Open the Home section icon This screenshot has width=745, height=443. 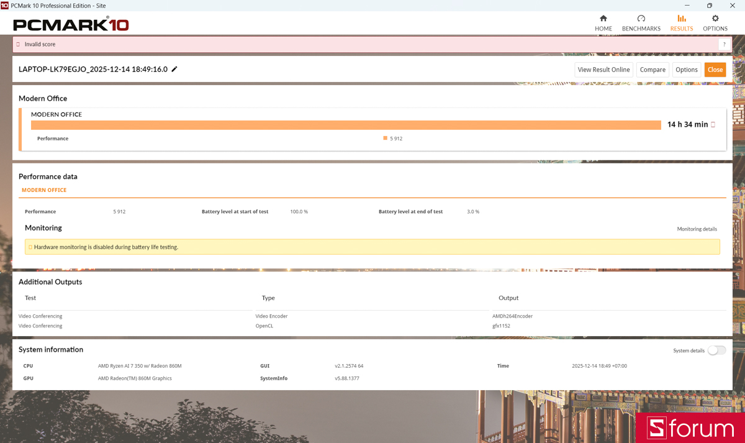(x=603, y=19)
